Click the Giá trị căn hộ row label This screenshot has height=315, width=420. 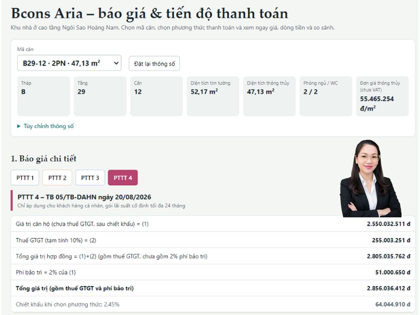click(82, 224)
